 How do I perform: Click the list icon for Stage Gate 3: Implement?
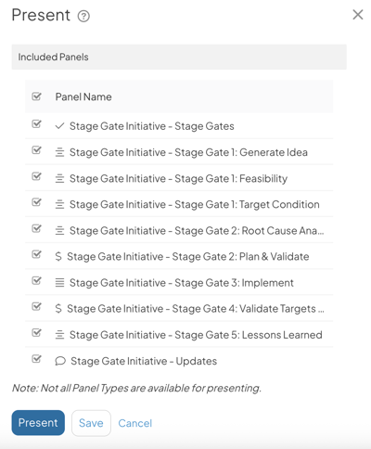point(59,283)
